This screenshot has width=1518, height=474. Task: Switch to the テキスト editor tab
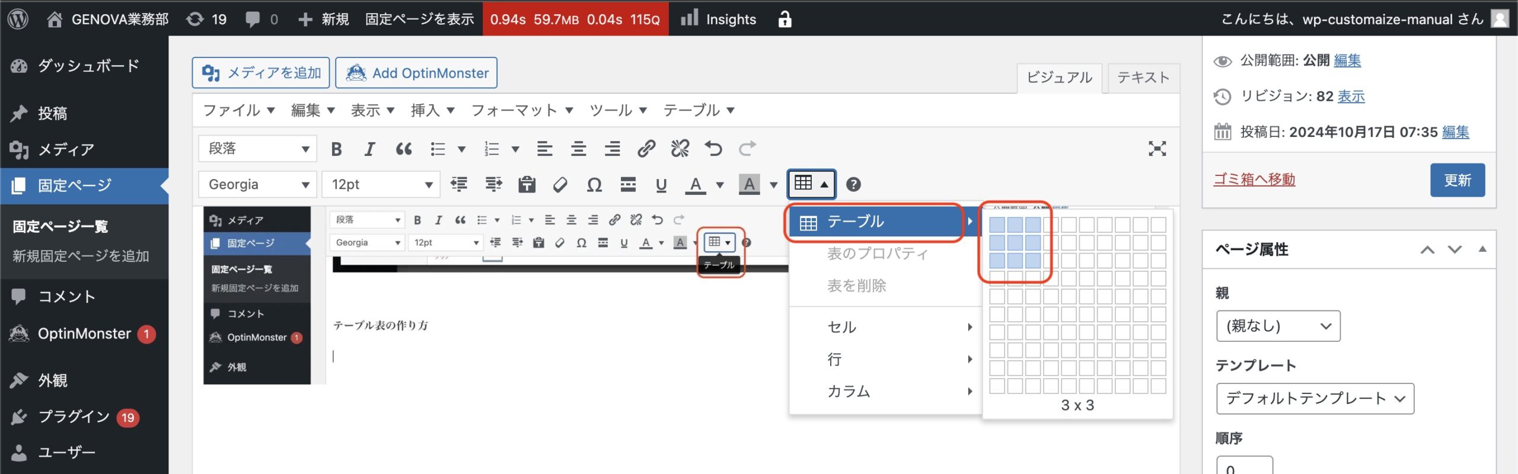(1143, 78)
